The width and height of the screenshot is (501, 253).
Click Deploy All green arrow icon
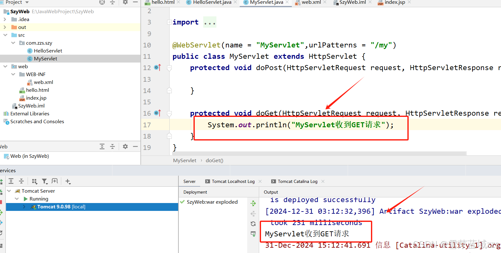point(253,203)
